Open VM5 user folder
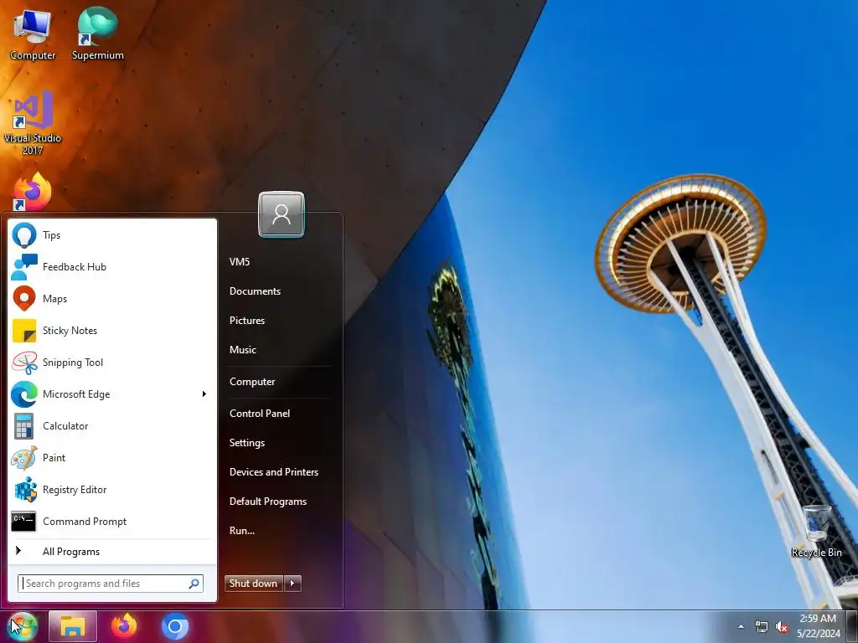The height and width of the screenshot is (643, 858). [x=240, y=262]
